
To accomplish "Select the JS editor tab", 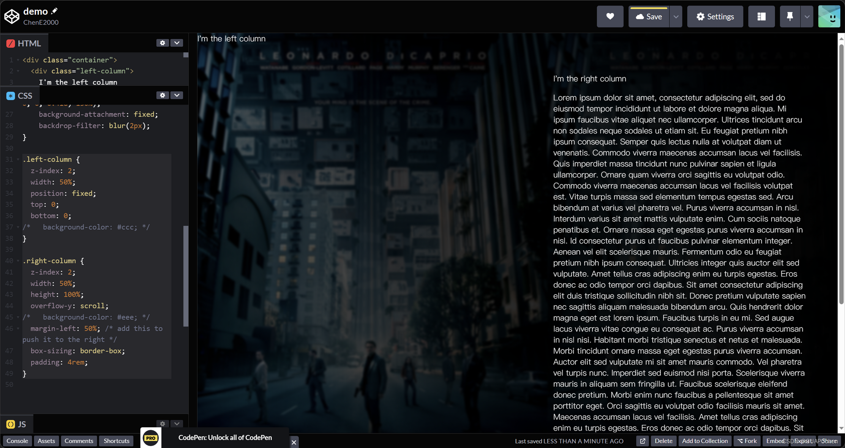I will (x=16, y=424).
